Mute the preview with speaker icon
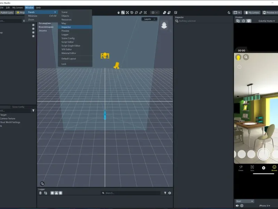 pos(237,206)
